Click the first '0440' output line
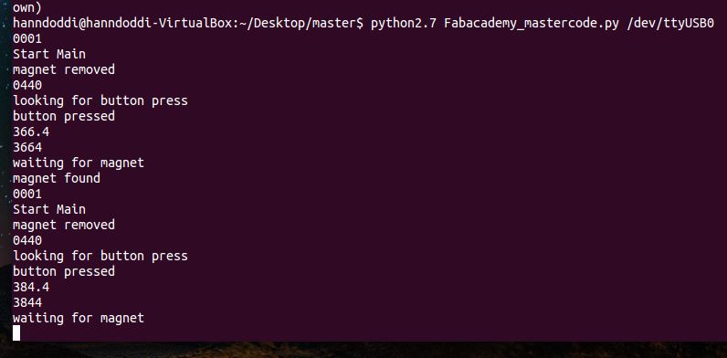Image resolution: width=727 pixels, height=358 pixels. coord(27,85)
